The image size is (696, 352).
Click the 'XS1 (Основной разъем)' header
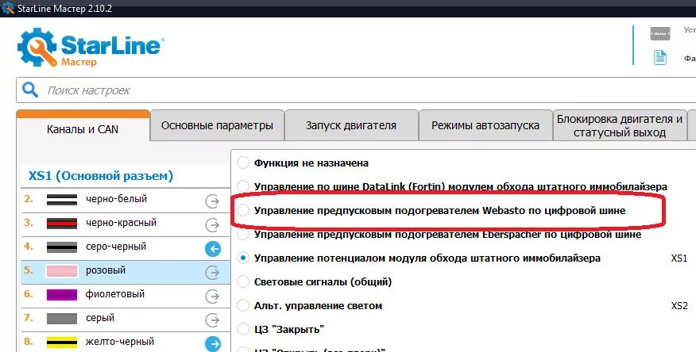coord(101,176)
